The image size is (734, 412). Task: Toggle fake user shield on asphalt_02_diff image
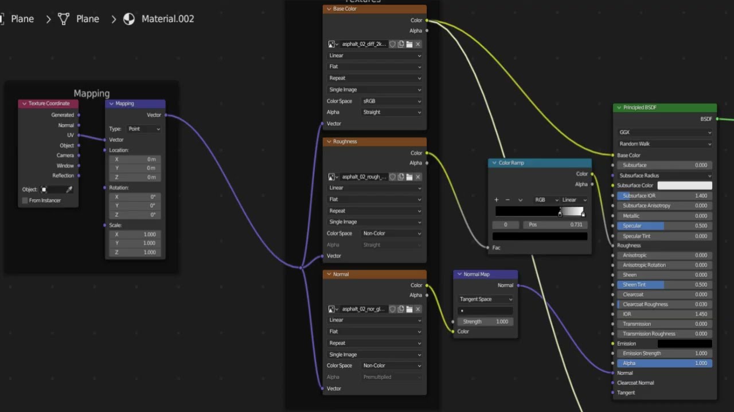(393, 44)
